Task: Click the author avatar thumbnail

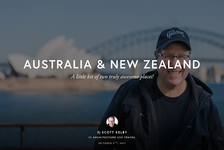Action: click(112, 122)
